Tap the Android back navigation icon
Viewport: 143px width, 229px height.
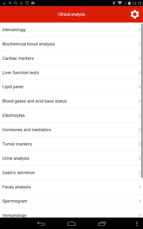point(41,223)
